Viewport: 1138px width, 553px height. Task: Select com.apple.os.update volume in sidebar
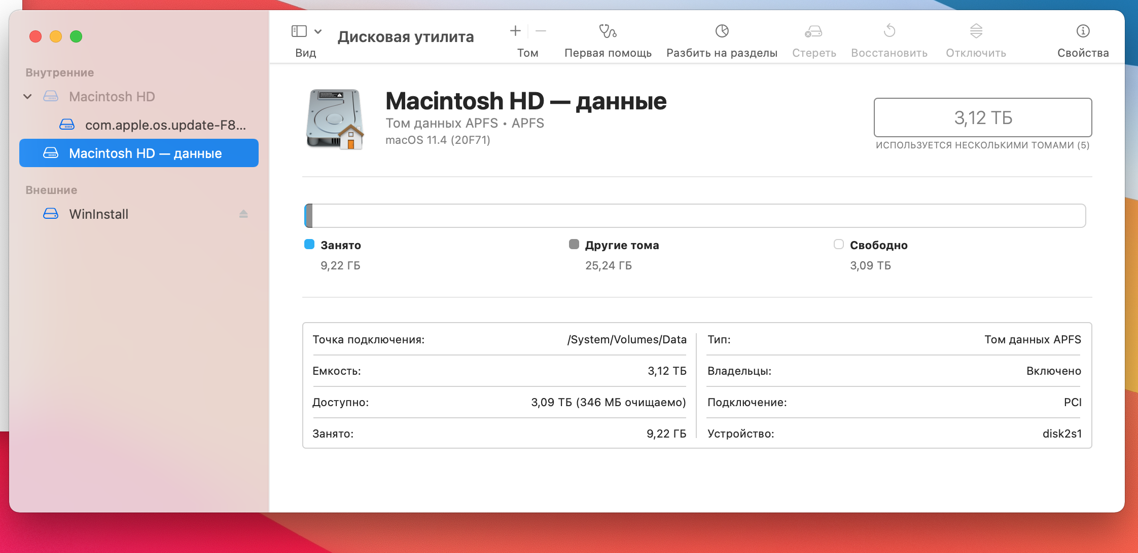click(x=165, y=125)
